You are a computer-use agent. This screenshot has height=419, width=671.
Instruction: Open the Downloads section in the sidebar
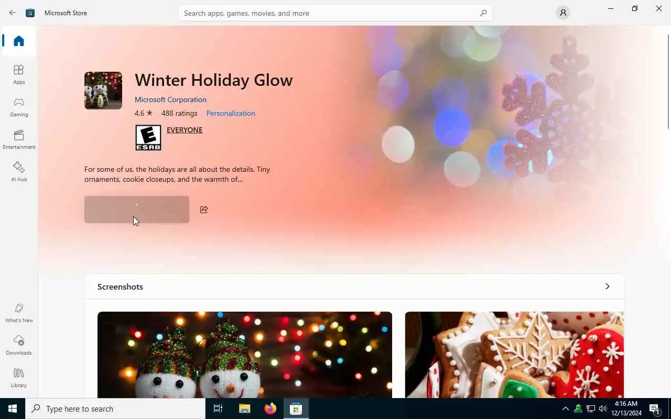pyautogui.click(x=19, y=345)
